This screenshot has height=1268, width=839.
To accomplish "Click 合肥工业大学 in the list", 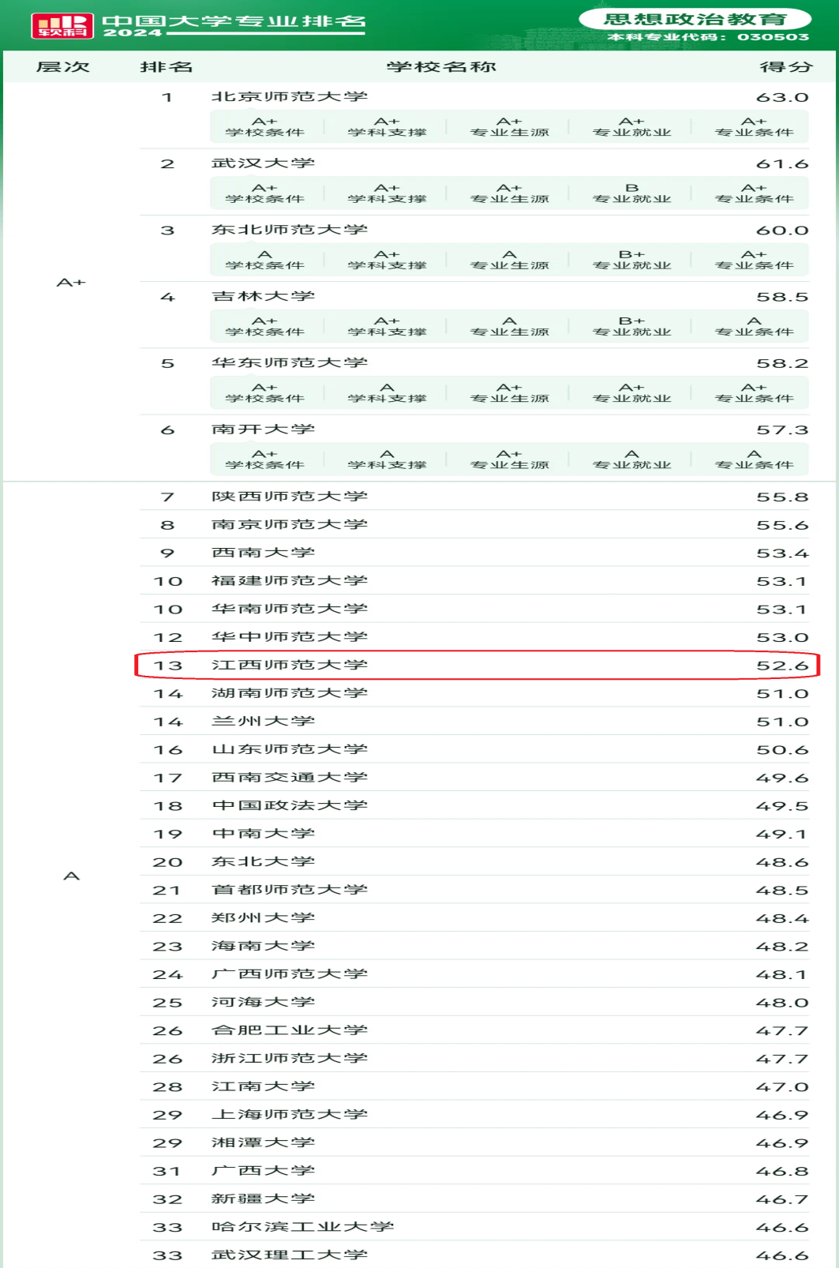I will click(x=290, y=1030).
